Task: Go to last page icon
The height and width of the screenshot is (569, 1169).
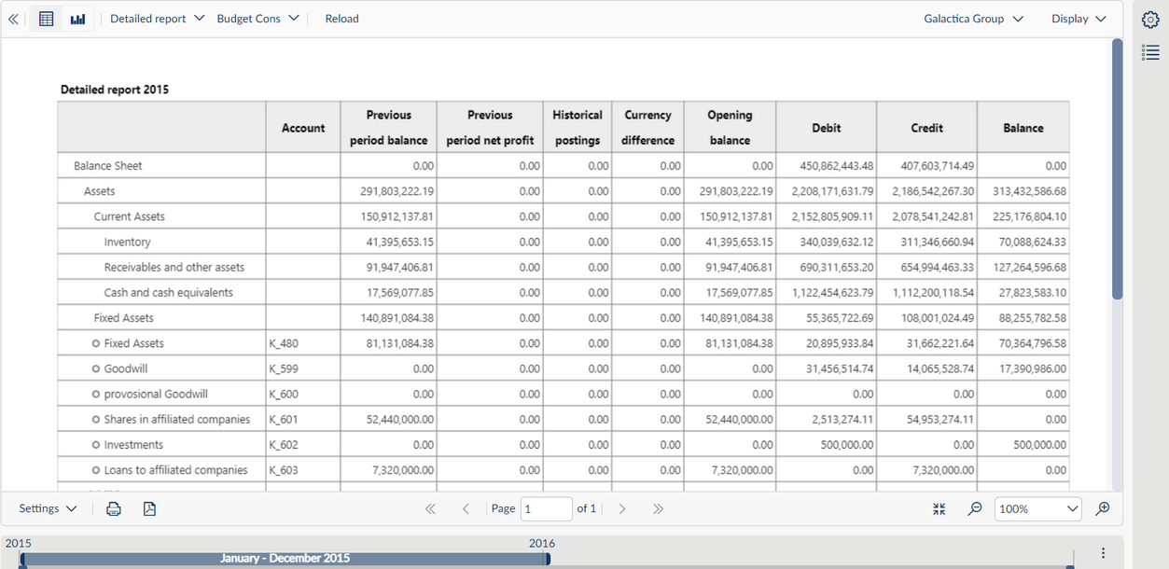Action: [658, 508]
